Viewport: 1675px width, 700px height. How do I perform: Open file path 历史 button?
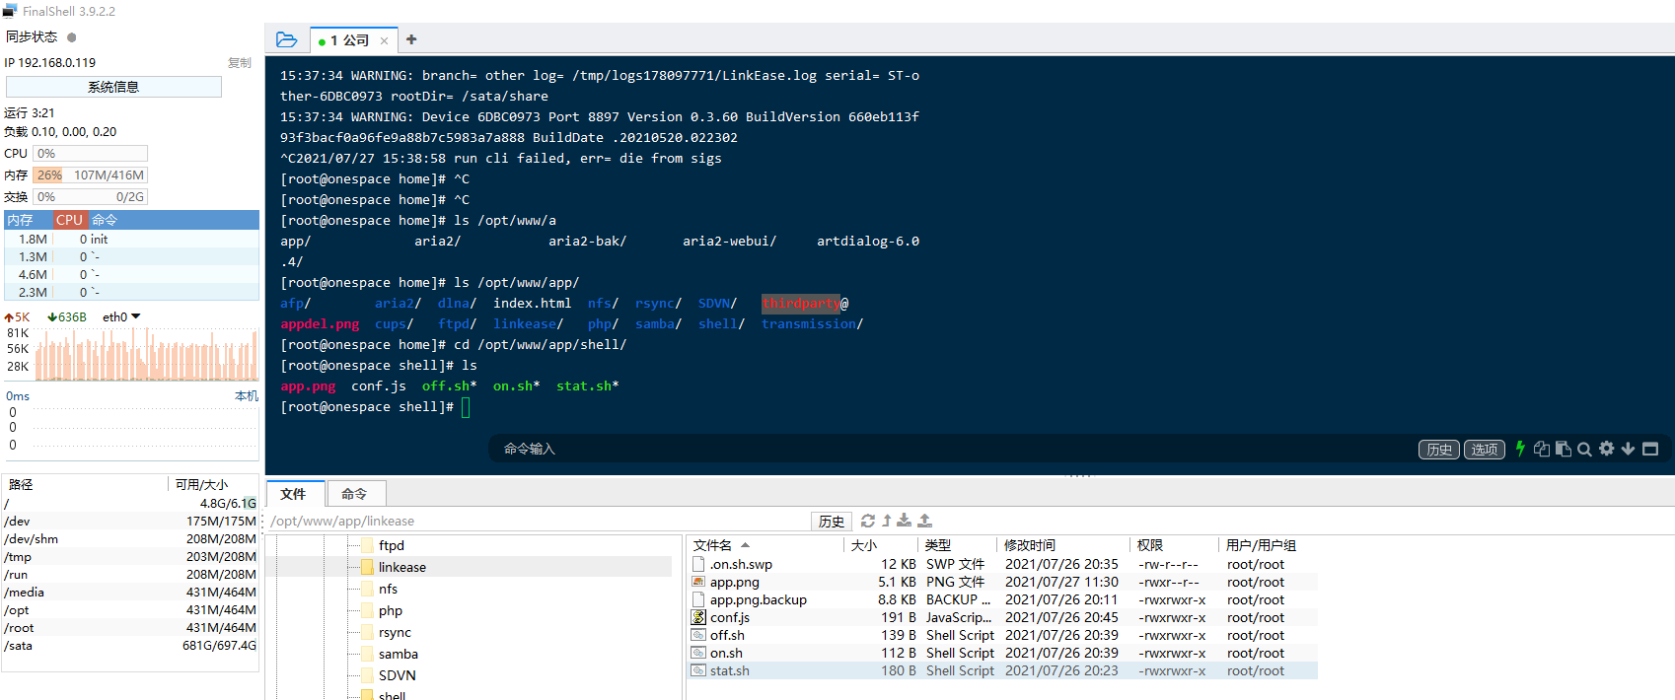point(832,522)
